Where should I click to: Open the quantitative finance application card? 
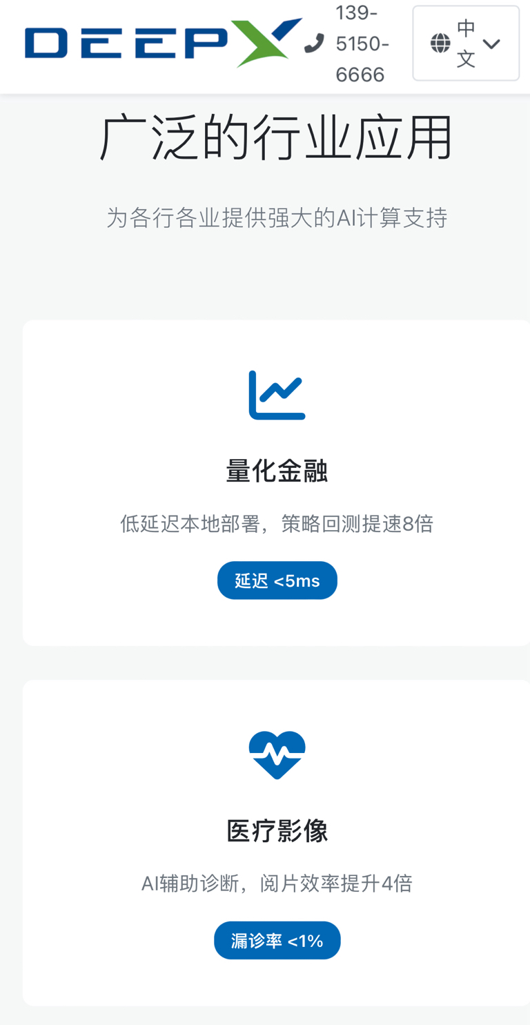277,483
